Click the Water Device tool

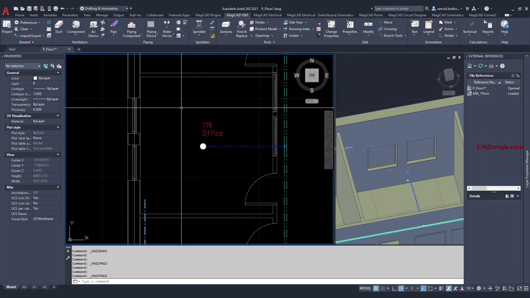point(167,28)
